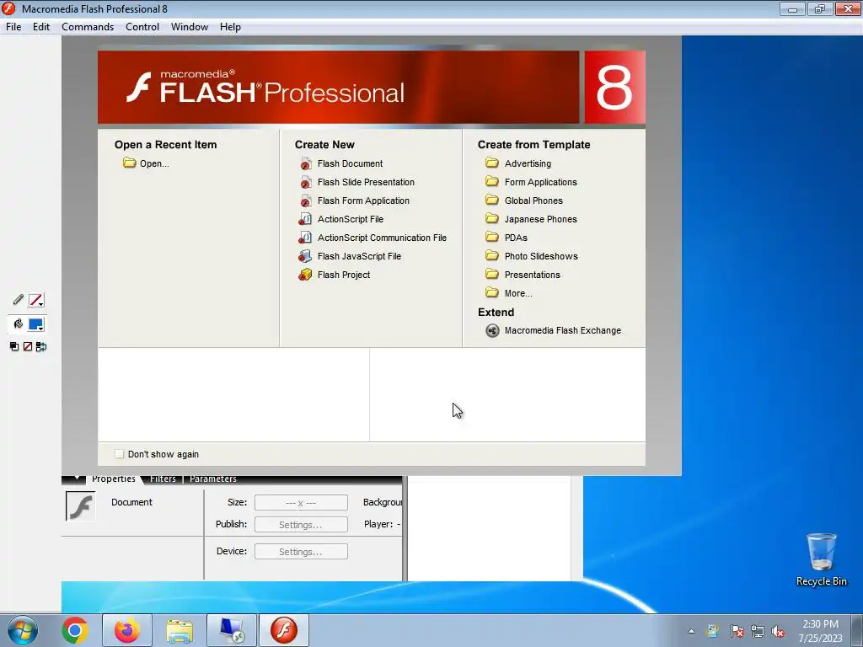The width and height of the screenshot is (863, 647).
Task: Open the Windows Start menu
Action: click(x=23, y=630)
